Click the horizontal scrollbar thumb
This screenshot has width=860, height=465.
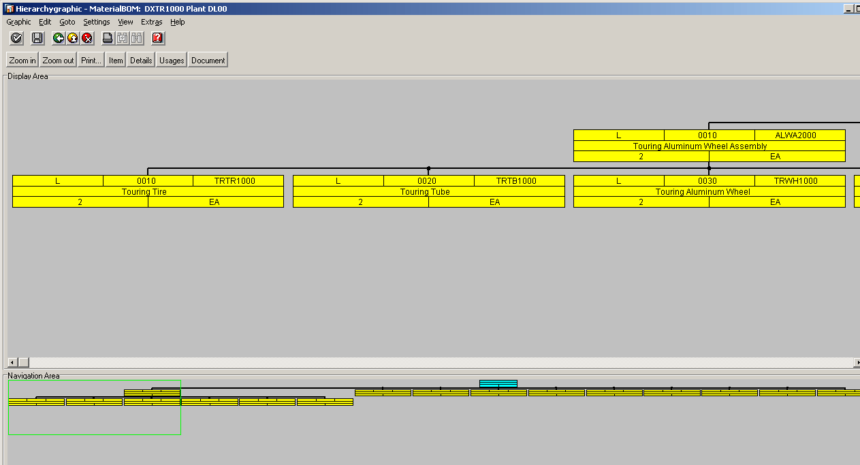pyautogui.click(x=23, y=362)
